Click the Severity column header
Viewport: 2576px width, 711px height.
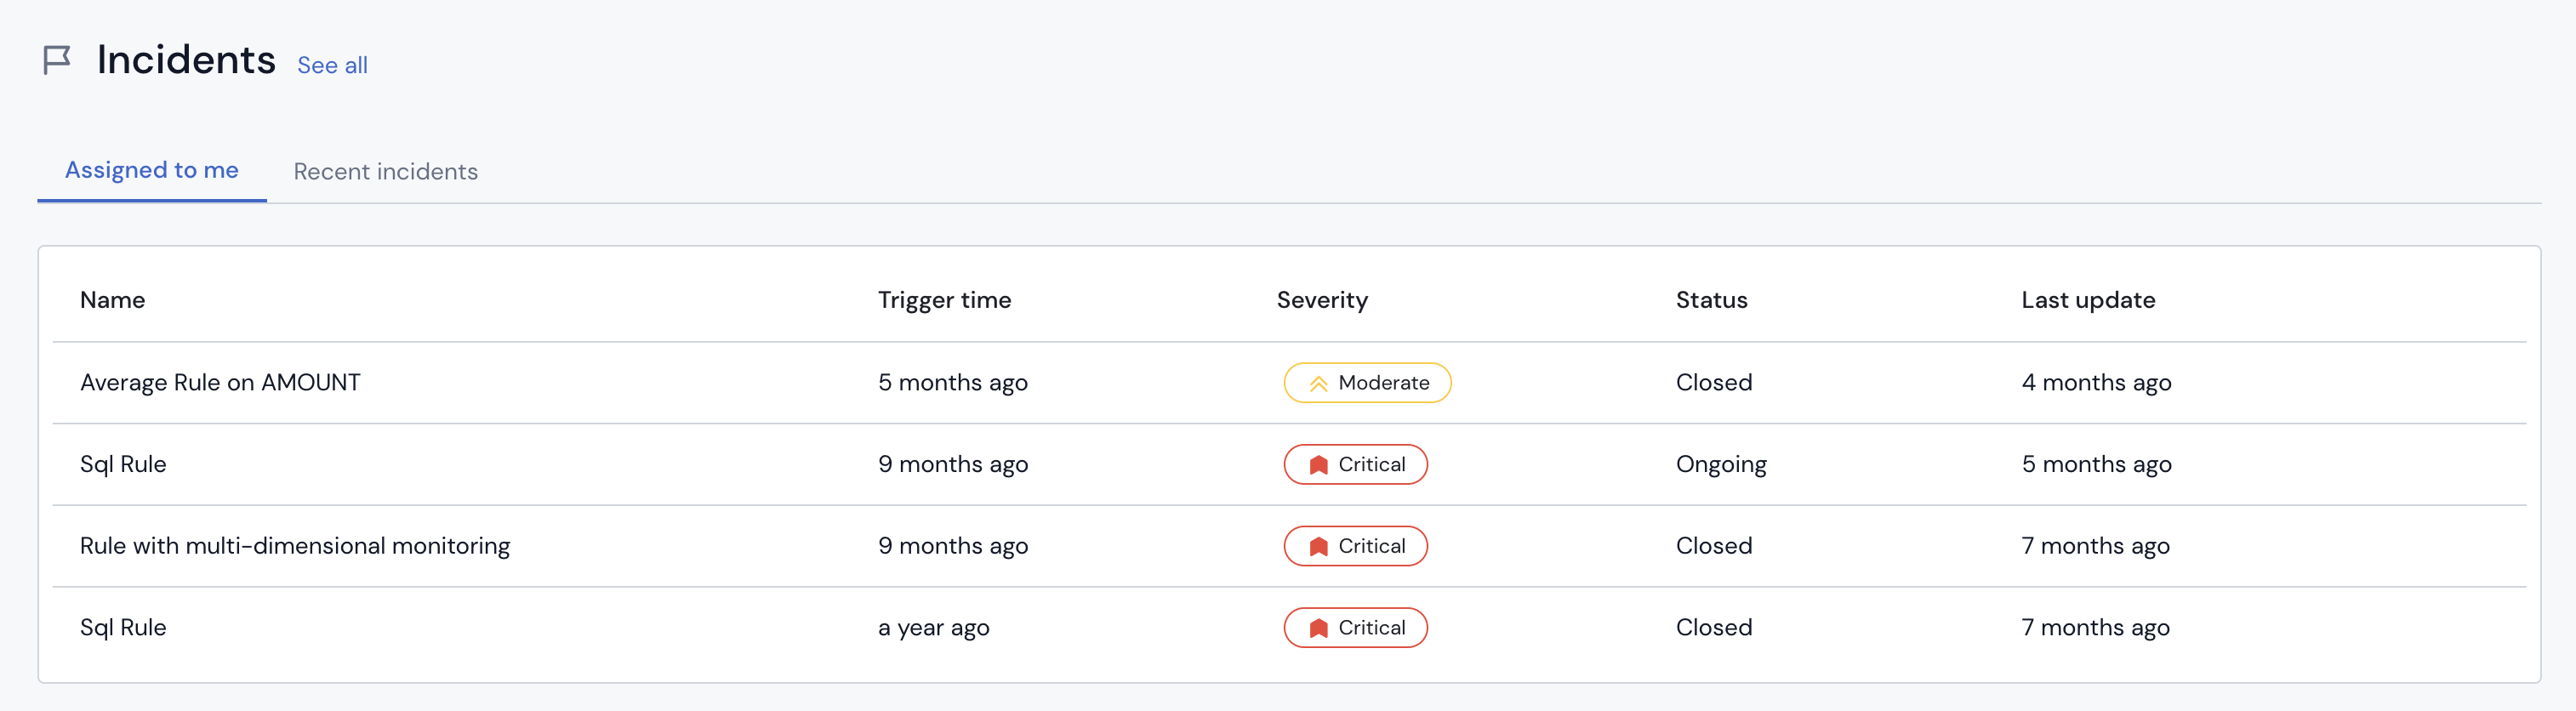1322,300
